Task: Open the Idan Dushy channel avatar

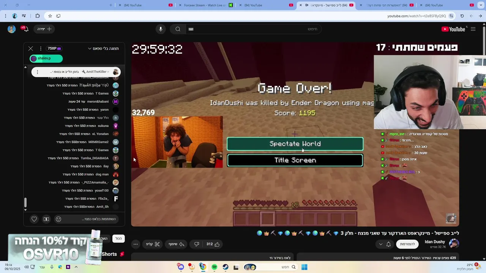Action: tap(454, 243)
